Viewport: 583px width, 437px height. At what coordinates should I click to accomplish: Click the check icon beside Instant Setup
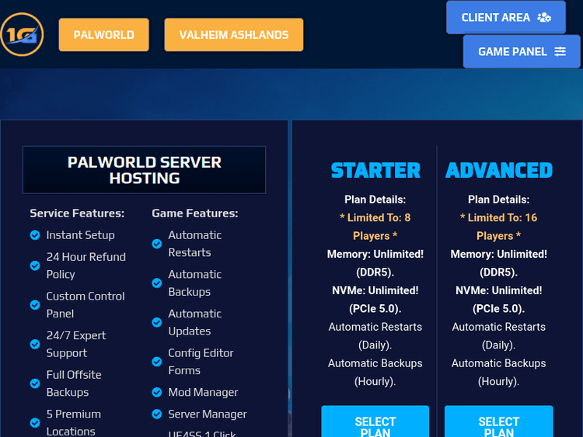pos(35,235)
